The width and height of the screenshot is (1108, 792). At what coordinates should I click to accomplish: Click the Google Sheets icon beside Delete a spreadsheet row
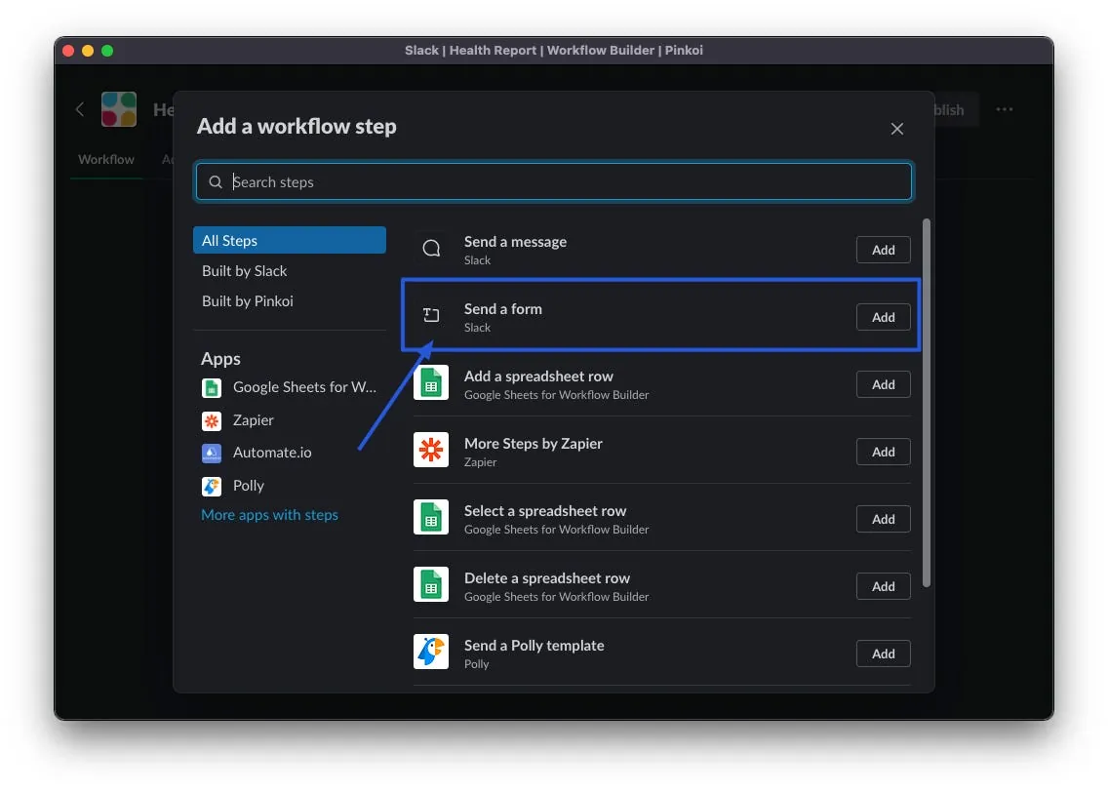pos(431,585)
